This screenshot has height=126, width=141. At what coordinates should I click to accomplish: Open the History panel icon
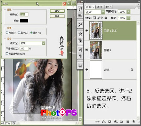click(80, 9)
